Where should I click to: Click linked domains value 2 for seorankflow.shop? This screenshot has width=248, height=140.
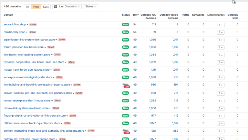pyautogui.click(x=177, y=24)
